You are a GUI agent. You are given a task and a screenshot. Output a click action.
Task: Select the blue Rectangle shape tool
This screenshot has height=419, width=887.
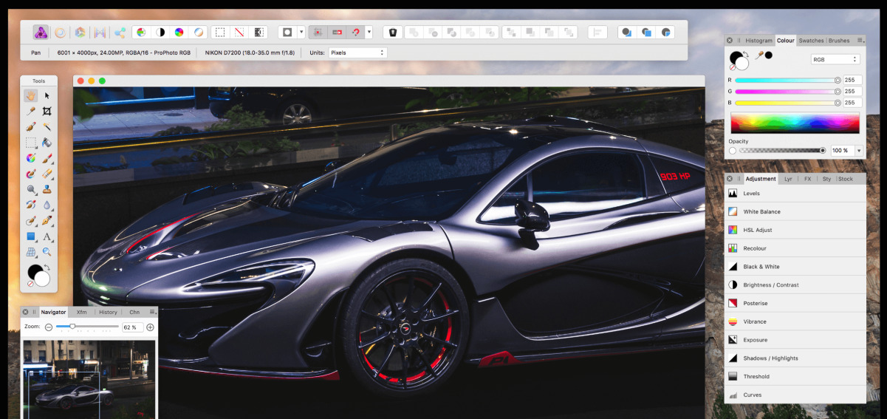coord(31,237)
